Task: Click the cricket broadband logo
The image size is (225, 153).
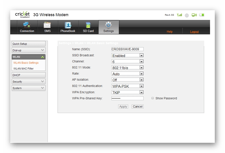Action: [x=22, y=14]
